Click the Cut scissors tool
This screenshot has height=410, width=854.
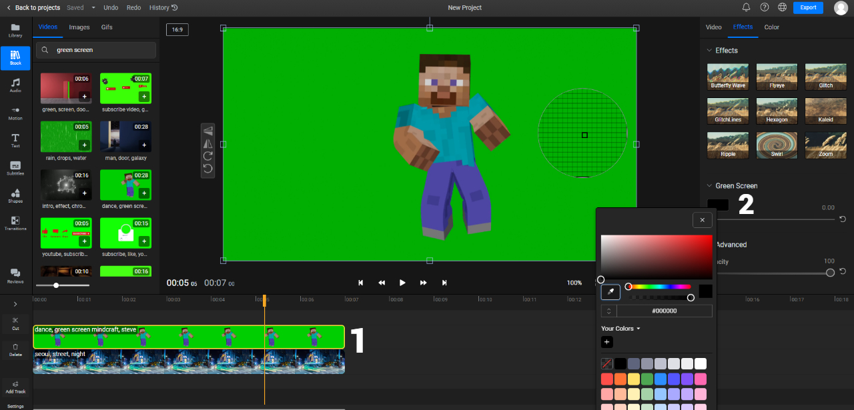[15, 323]
